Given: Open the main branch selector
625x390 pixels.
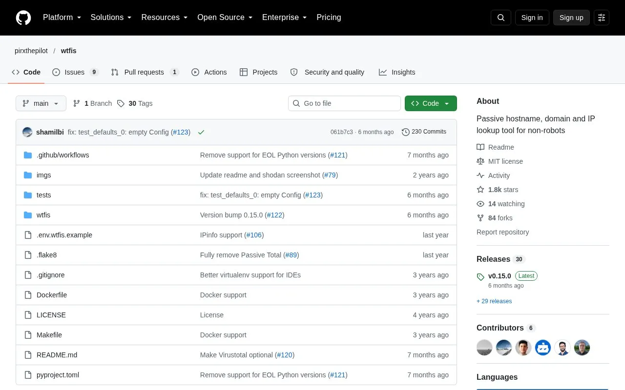Looking at the screenshot, I should pyautogui.click(x=41, y=103).
